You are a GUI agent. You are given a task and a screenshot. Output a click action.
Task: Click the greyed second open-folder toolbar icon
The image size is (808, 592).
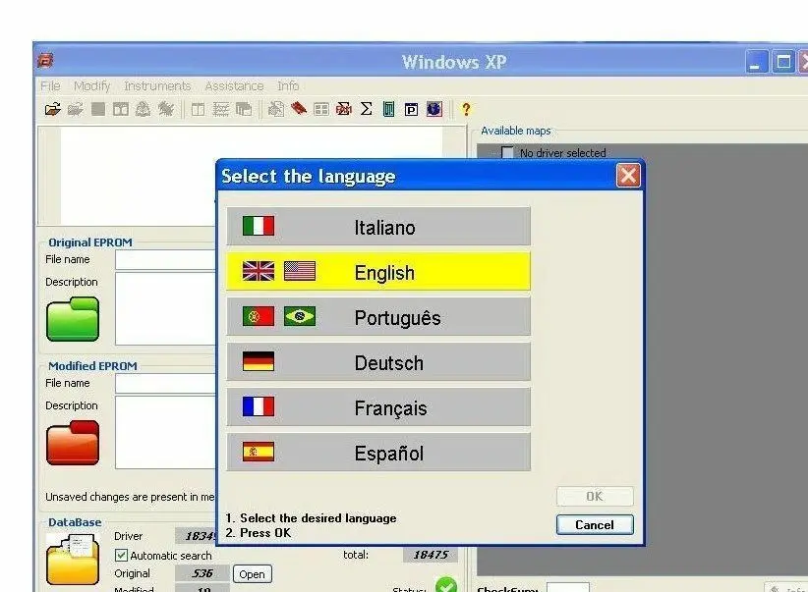pos(76,109)
